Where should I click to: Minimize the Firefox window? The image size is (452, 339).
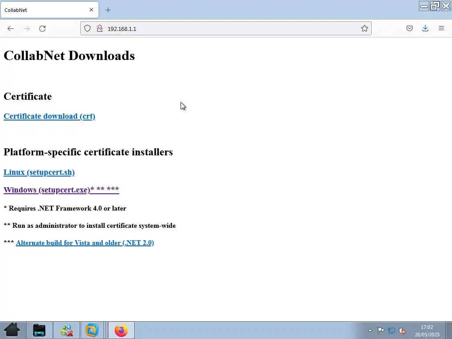click(424, 6)
